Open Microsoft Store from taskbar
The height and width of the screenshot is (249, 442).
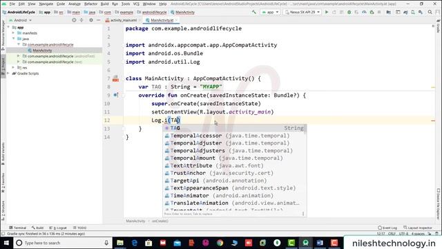tap(148, 243)
